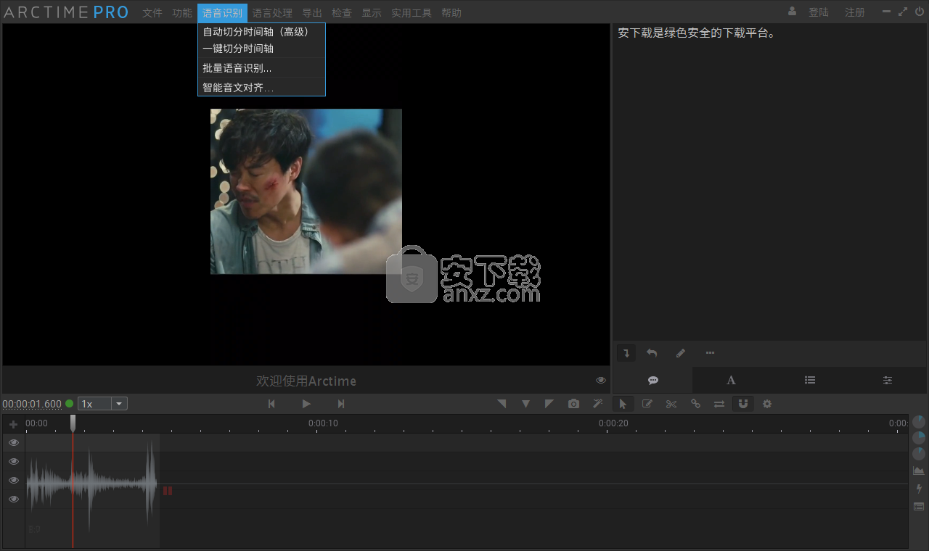Select the arrow pointer tool
929x551 pixels.
623,404
